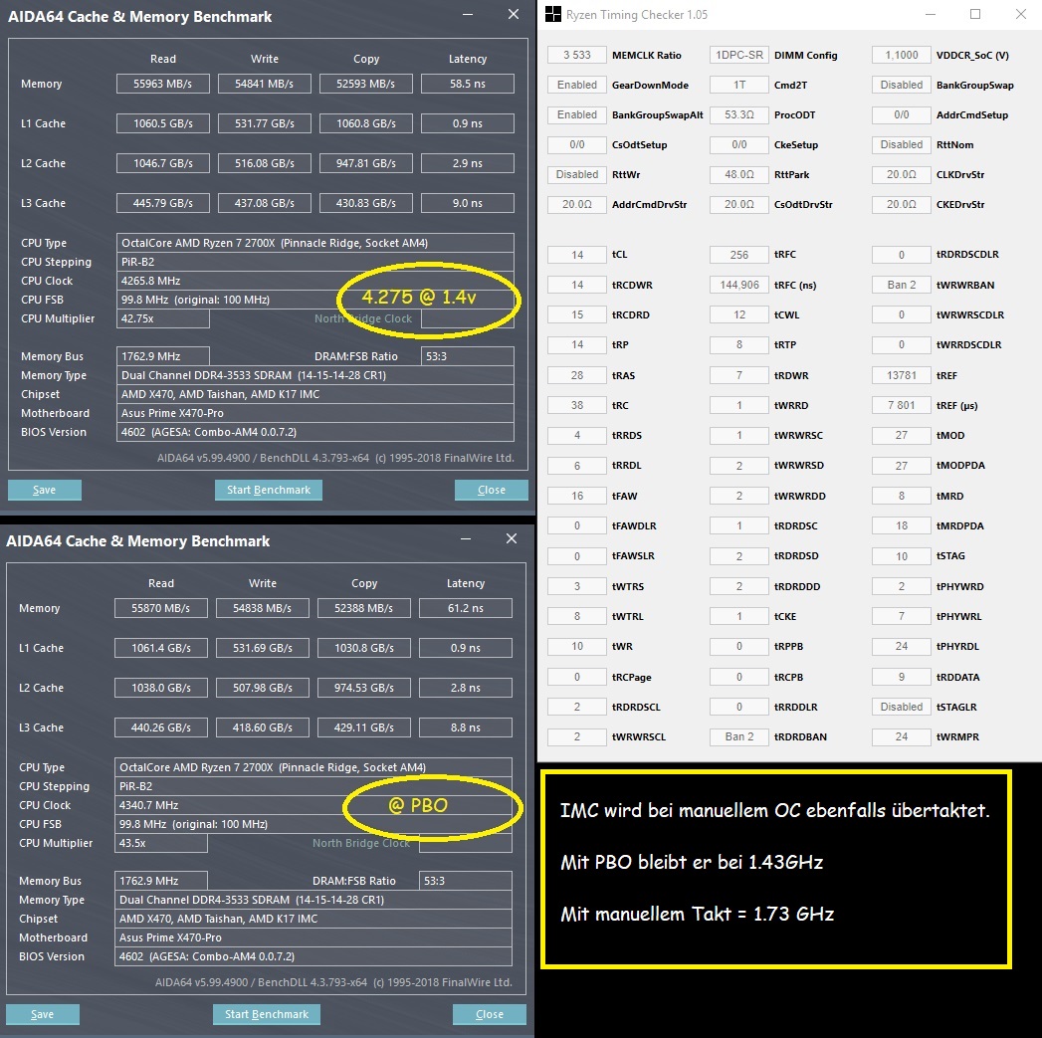Click L3 Cache Copy value 430.83 GB/s
This screenshot has width=1042, height=1038.
(366, 203)
